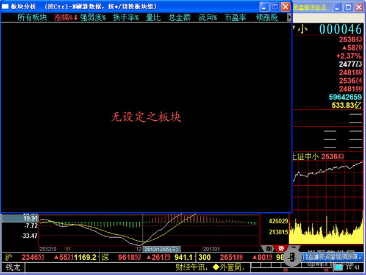Click the 无设定之板块 message
The width and height of the screenshot is (366, 275).
tap(146, 117)
